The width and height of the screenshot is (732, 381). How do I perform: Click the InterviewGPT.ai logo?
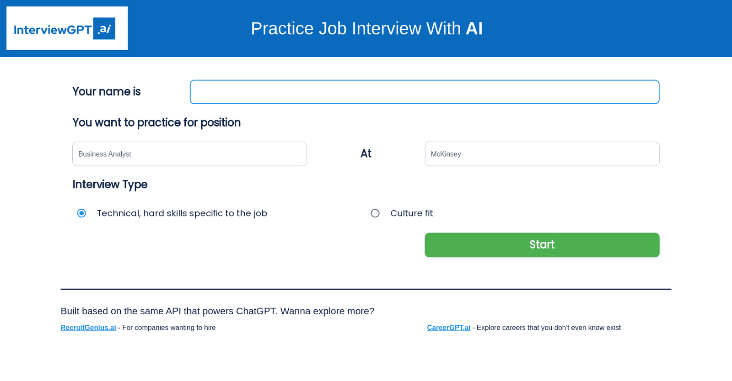tap(67, 28)
